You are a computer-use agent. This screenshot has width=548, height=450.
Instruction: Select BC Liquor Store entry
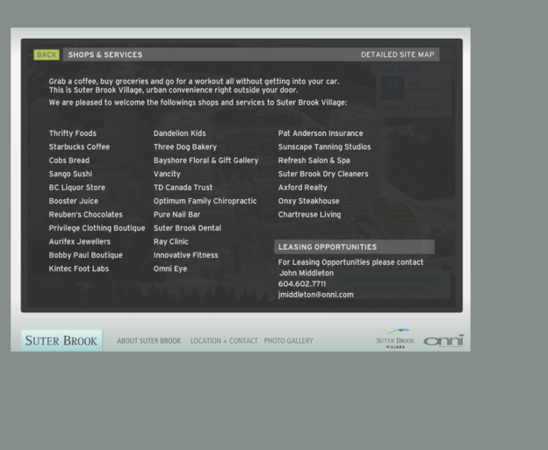tap(77, 188)
